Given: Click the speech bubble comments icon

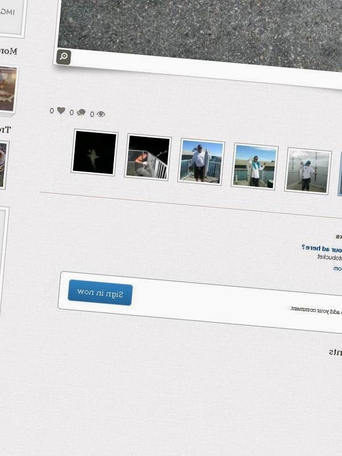Looking at the screenshot, I should click(81, 112).
